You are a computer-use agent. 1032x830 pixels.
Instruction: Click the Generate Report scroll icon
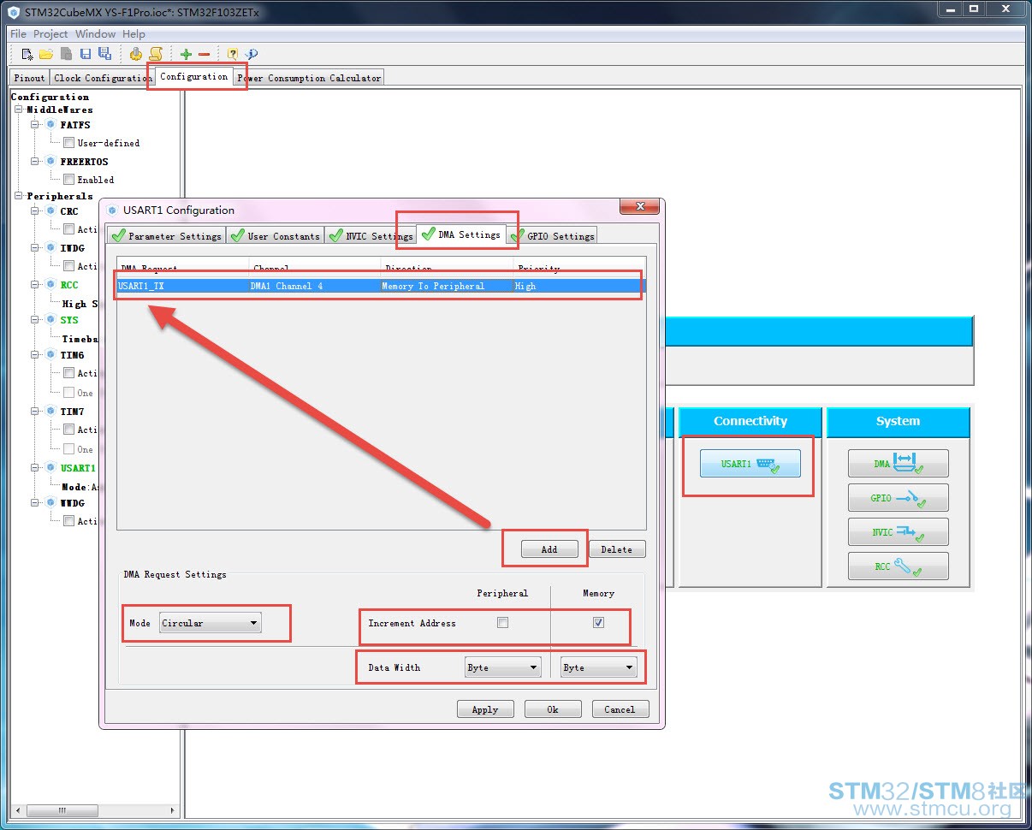156,54
